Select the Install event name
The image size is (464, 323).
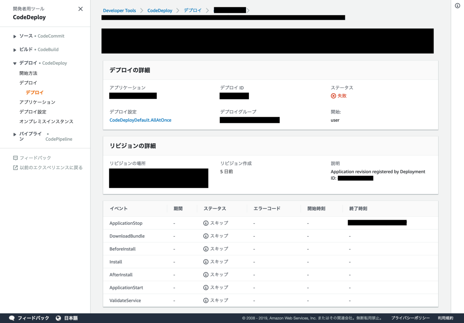[116, 262]
